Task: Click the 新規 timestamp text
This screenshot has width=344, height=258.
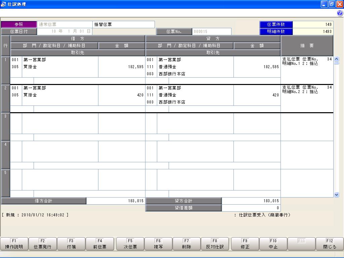Action: pos(35,215)
